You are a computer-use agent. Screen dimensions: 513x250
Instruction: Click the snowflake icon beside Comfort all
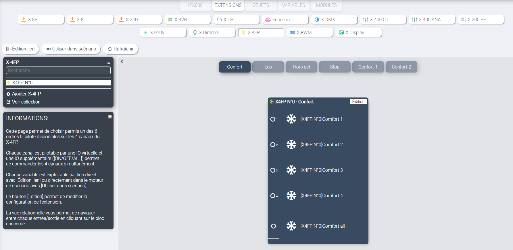pos(291,226)
